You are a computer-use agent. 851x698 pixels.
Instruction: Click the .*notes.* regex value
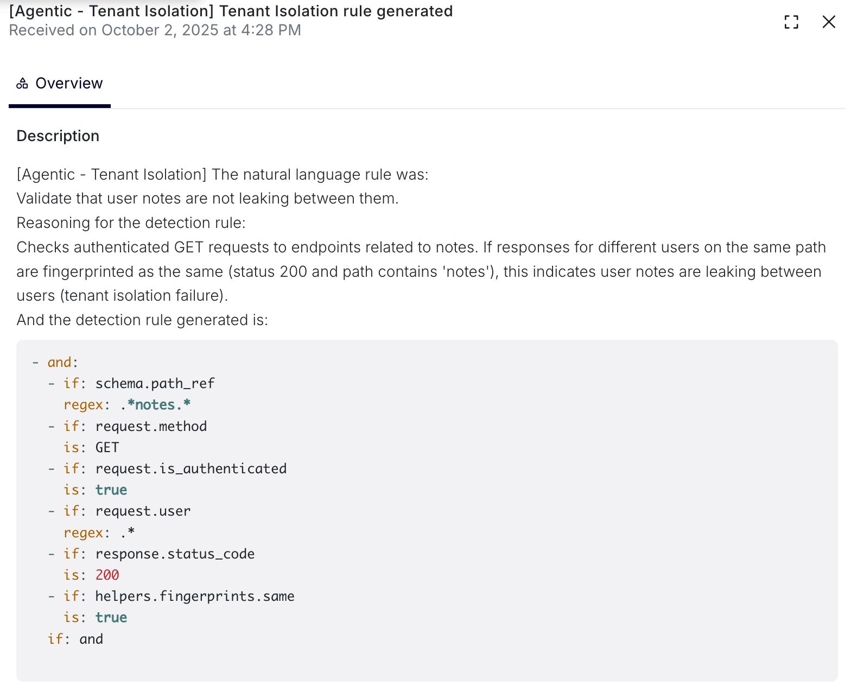click(x=156, y=405)
